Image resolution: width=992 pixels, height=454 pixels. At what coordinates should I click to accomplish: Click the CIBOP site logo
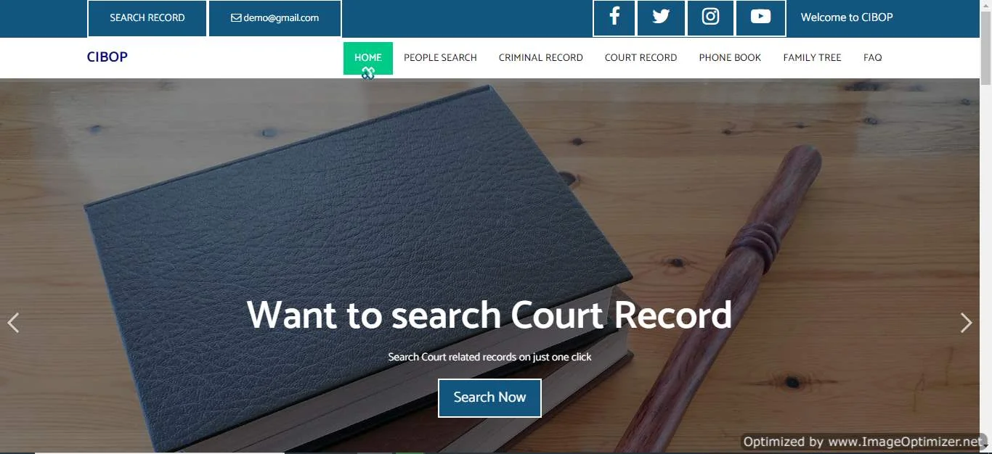(x=107, y=57)
